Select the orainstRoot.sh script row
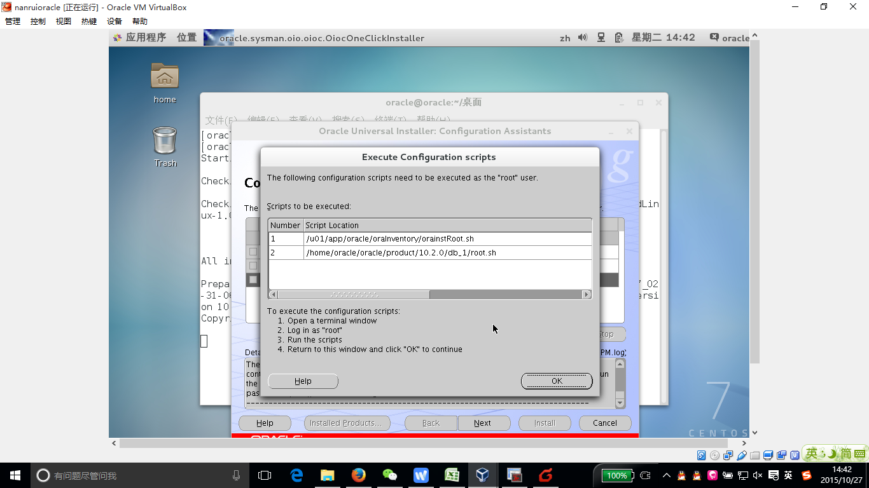Screen dimensions: 869x488 point(430,239)
